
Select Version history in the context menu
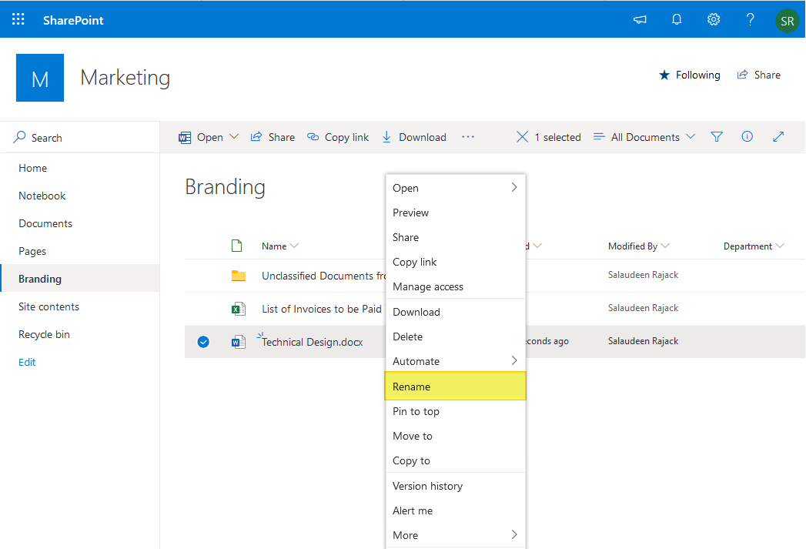click(x=427, y=486)
